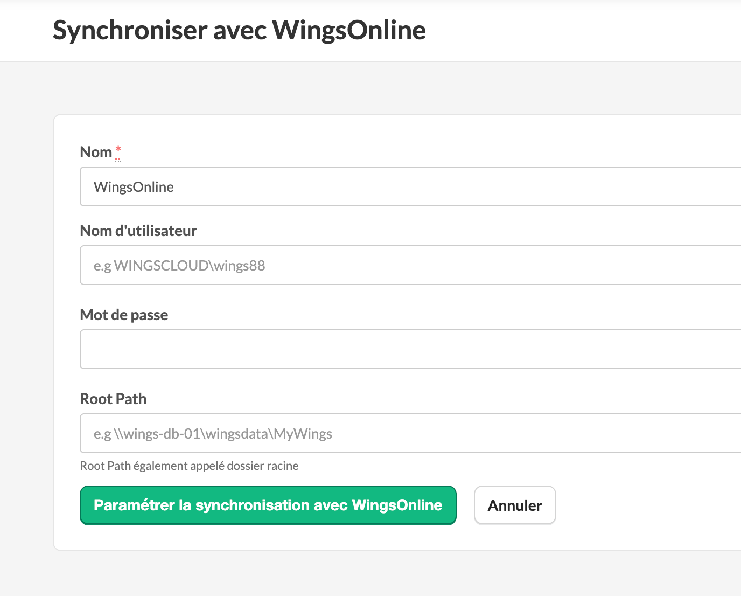Click the 'Nom d'utilisateur' label

[x=138, y=231]
